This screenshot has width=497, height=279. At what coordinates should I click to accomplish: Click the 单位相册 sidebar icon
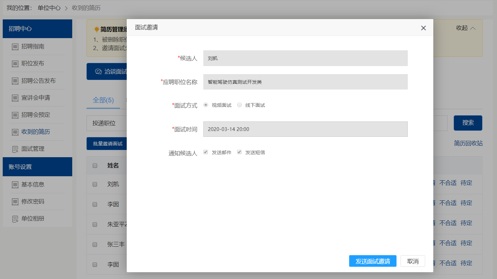click(x=15, y=219)
